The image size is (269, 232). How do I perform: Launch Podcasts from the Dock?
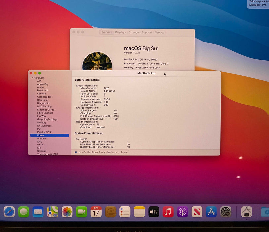point(183,212)
